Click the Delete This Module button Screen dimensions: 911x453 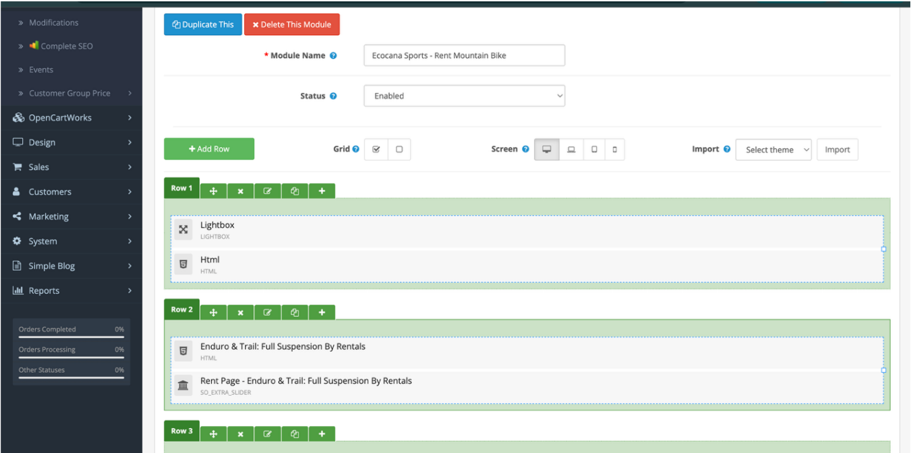tap(292, 24)
